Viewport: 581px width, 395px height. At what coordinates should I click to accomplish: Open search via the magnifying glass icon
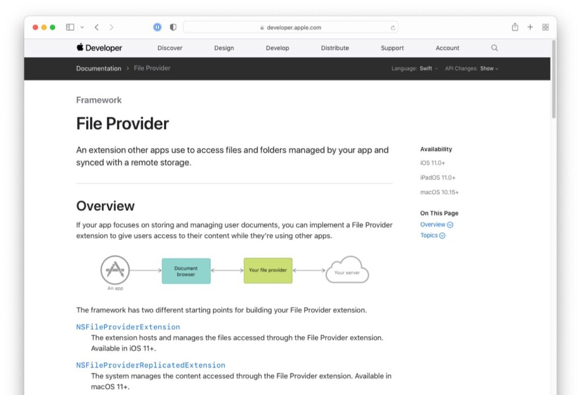(x=494, y=48)
